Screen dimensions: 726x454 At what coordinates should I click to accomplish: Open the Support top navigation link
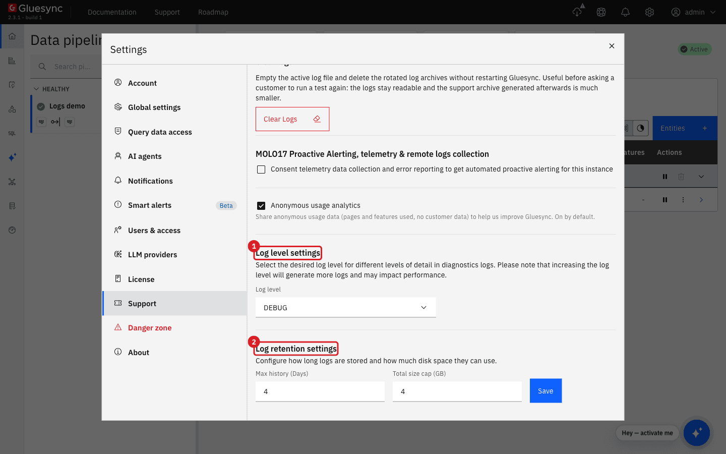[167, 12]
